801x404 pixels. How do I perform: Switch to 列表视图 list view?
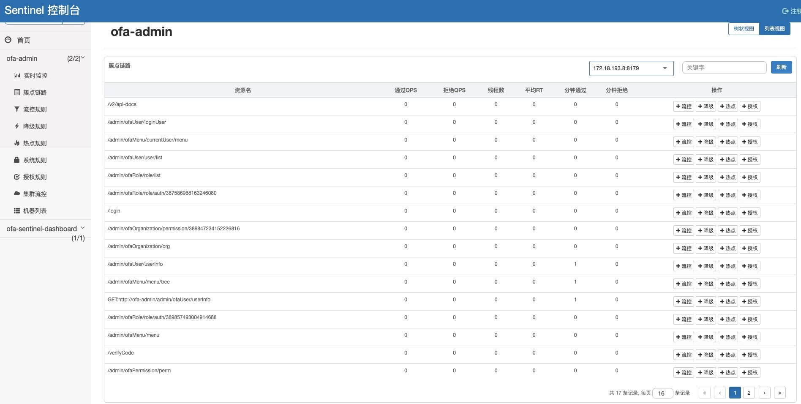[775, 29]
